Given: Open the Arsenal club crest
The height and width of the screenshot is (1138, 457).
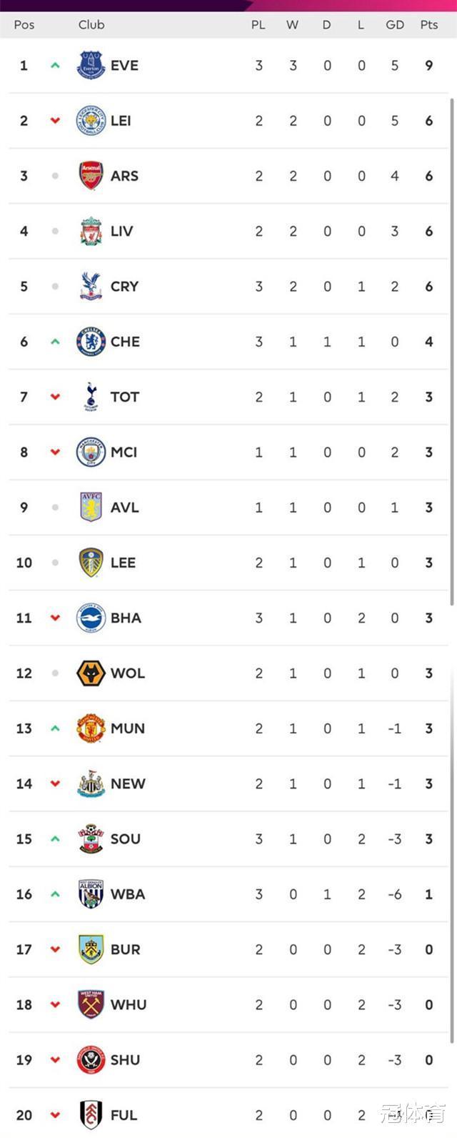Looking at the screenshot, I should [91, 176].
